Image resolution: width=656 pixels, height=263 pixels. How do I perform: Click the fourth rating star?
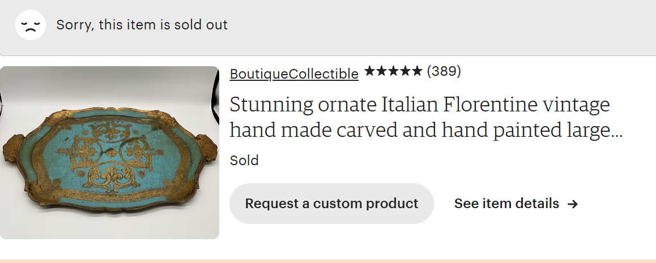405,71
